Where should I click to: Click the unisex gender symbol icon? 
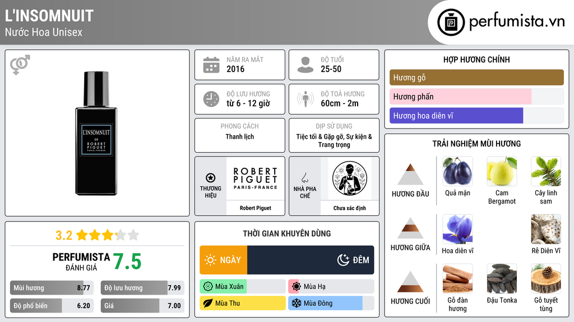[x=20, y=65]
